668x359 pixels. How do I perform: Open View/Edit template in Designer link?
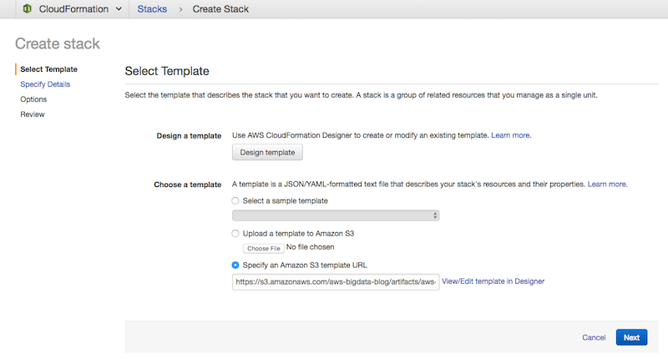(x=493, y=282)
